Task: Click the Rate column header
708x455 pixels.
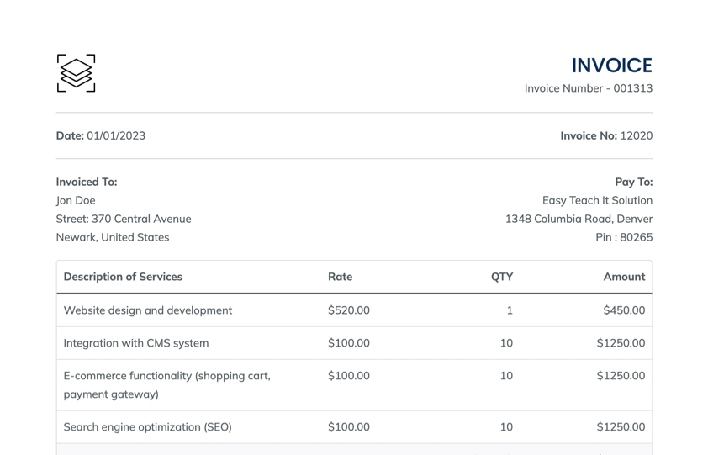Action: (x=340, y=276)
